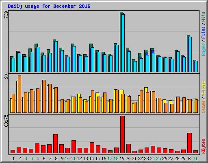Select the red KBytes bar for day 8
Screen dimensions: 208x163
pyautogui.click(x=55, y=144)
